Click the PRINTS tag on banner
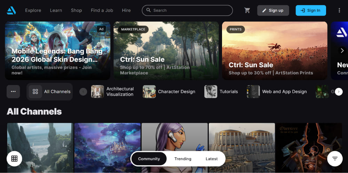The width and height of the screenshot is (348, 173). pyautogui.click(x=236, y=29)
